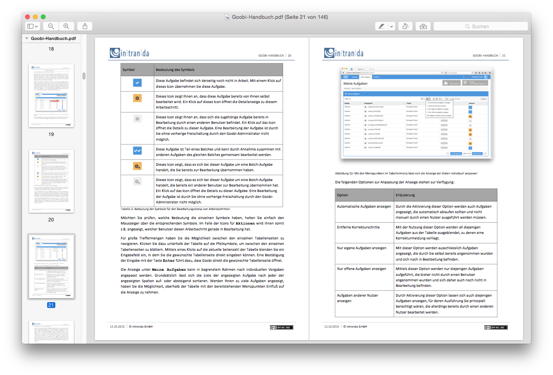This screenshot has height=375, width=553.
Task: Click the grey single gear icon
Action: [x=137, y=119]
